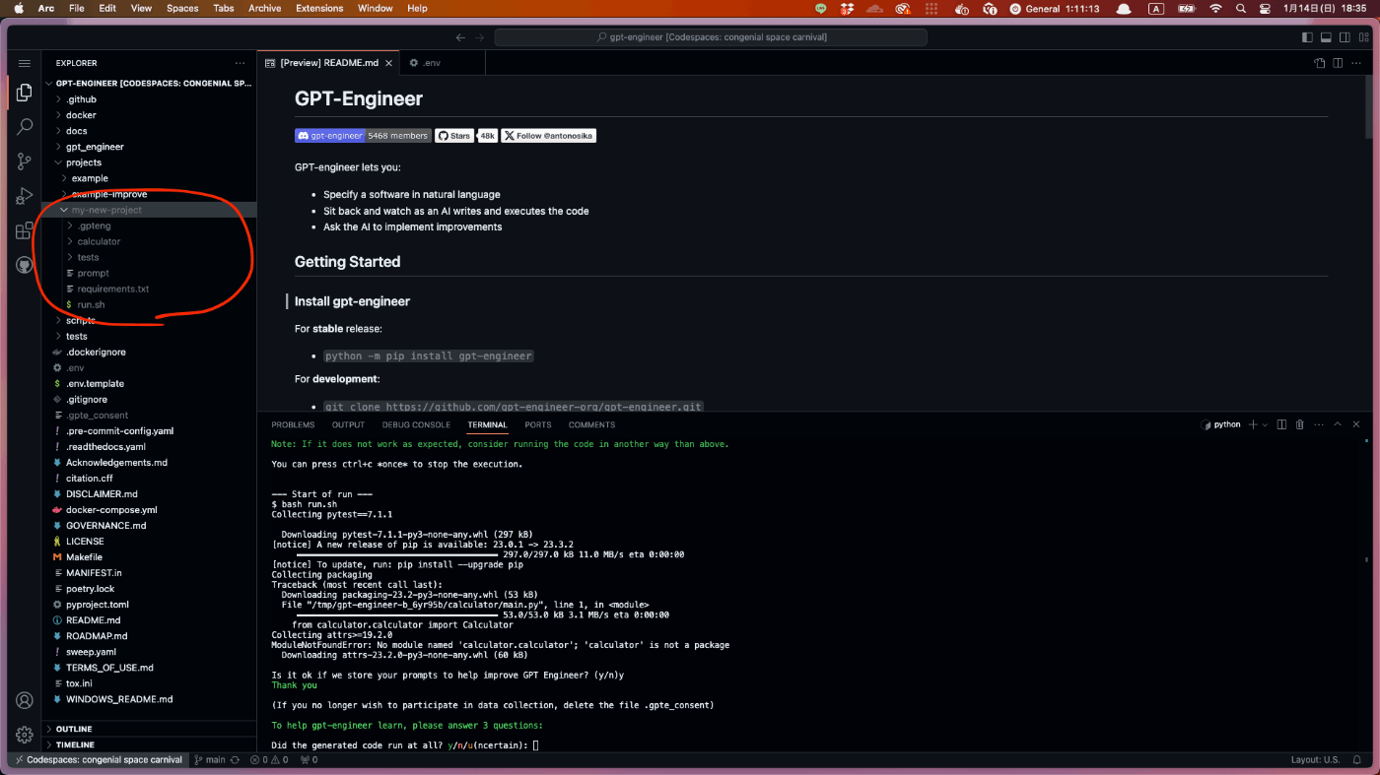Kill terminal with the trash icon

click(x=1299, y=424)
